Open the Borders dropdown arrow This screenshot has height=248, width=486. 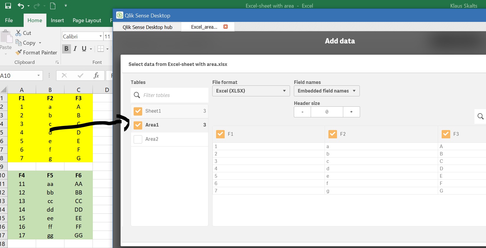click(x=108, y=49)
